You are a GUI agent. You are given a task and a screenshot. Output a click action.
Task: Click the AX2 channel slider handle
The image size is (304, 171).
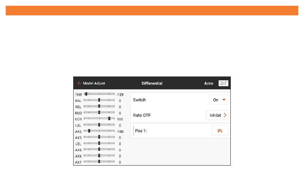click(x=89, y=131)
